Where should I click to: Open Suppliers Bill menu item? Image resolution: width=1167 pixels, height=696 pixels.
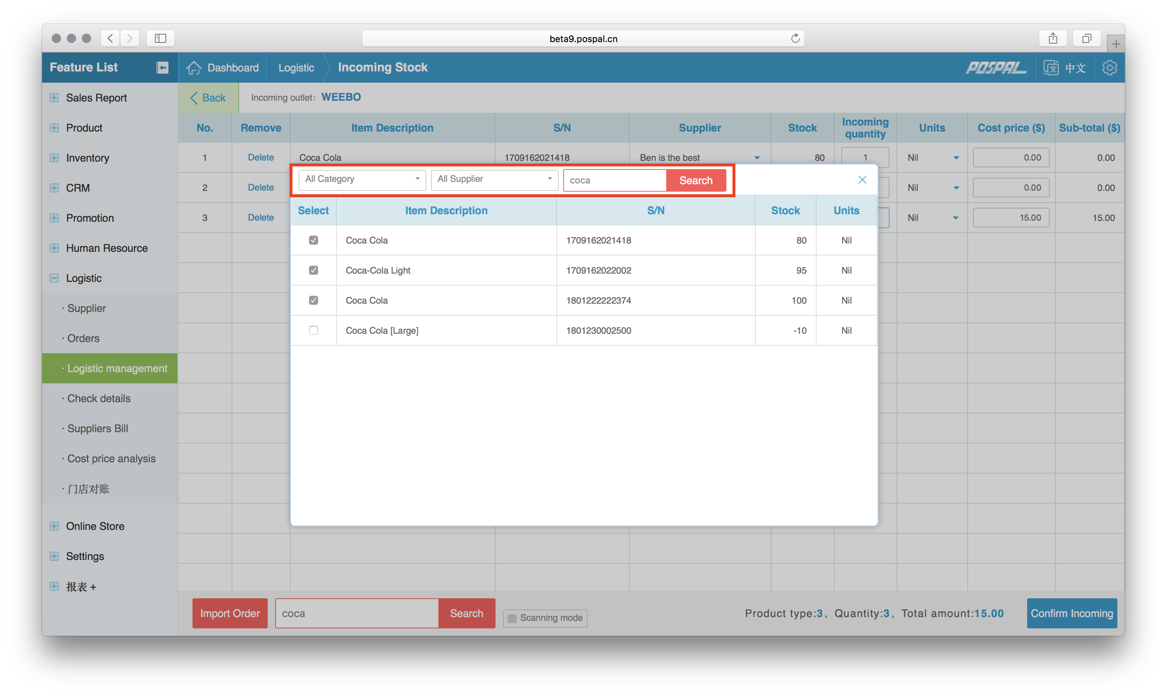click(97, 428)
